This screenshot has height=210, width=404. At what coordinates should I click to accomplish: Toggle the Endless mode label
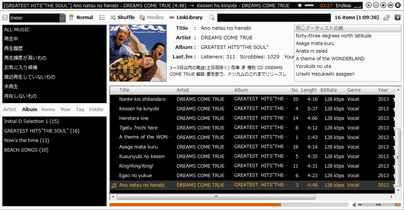point(343,5)
